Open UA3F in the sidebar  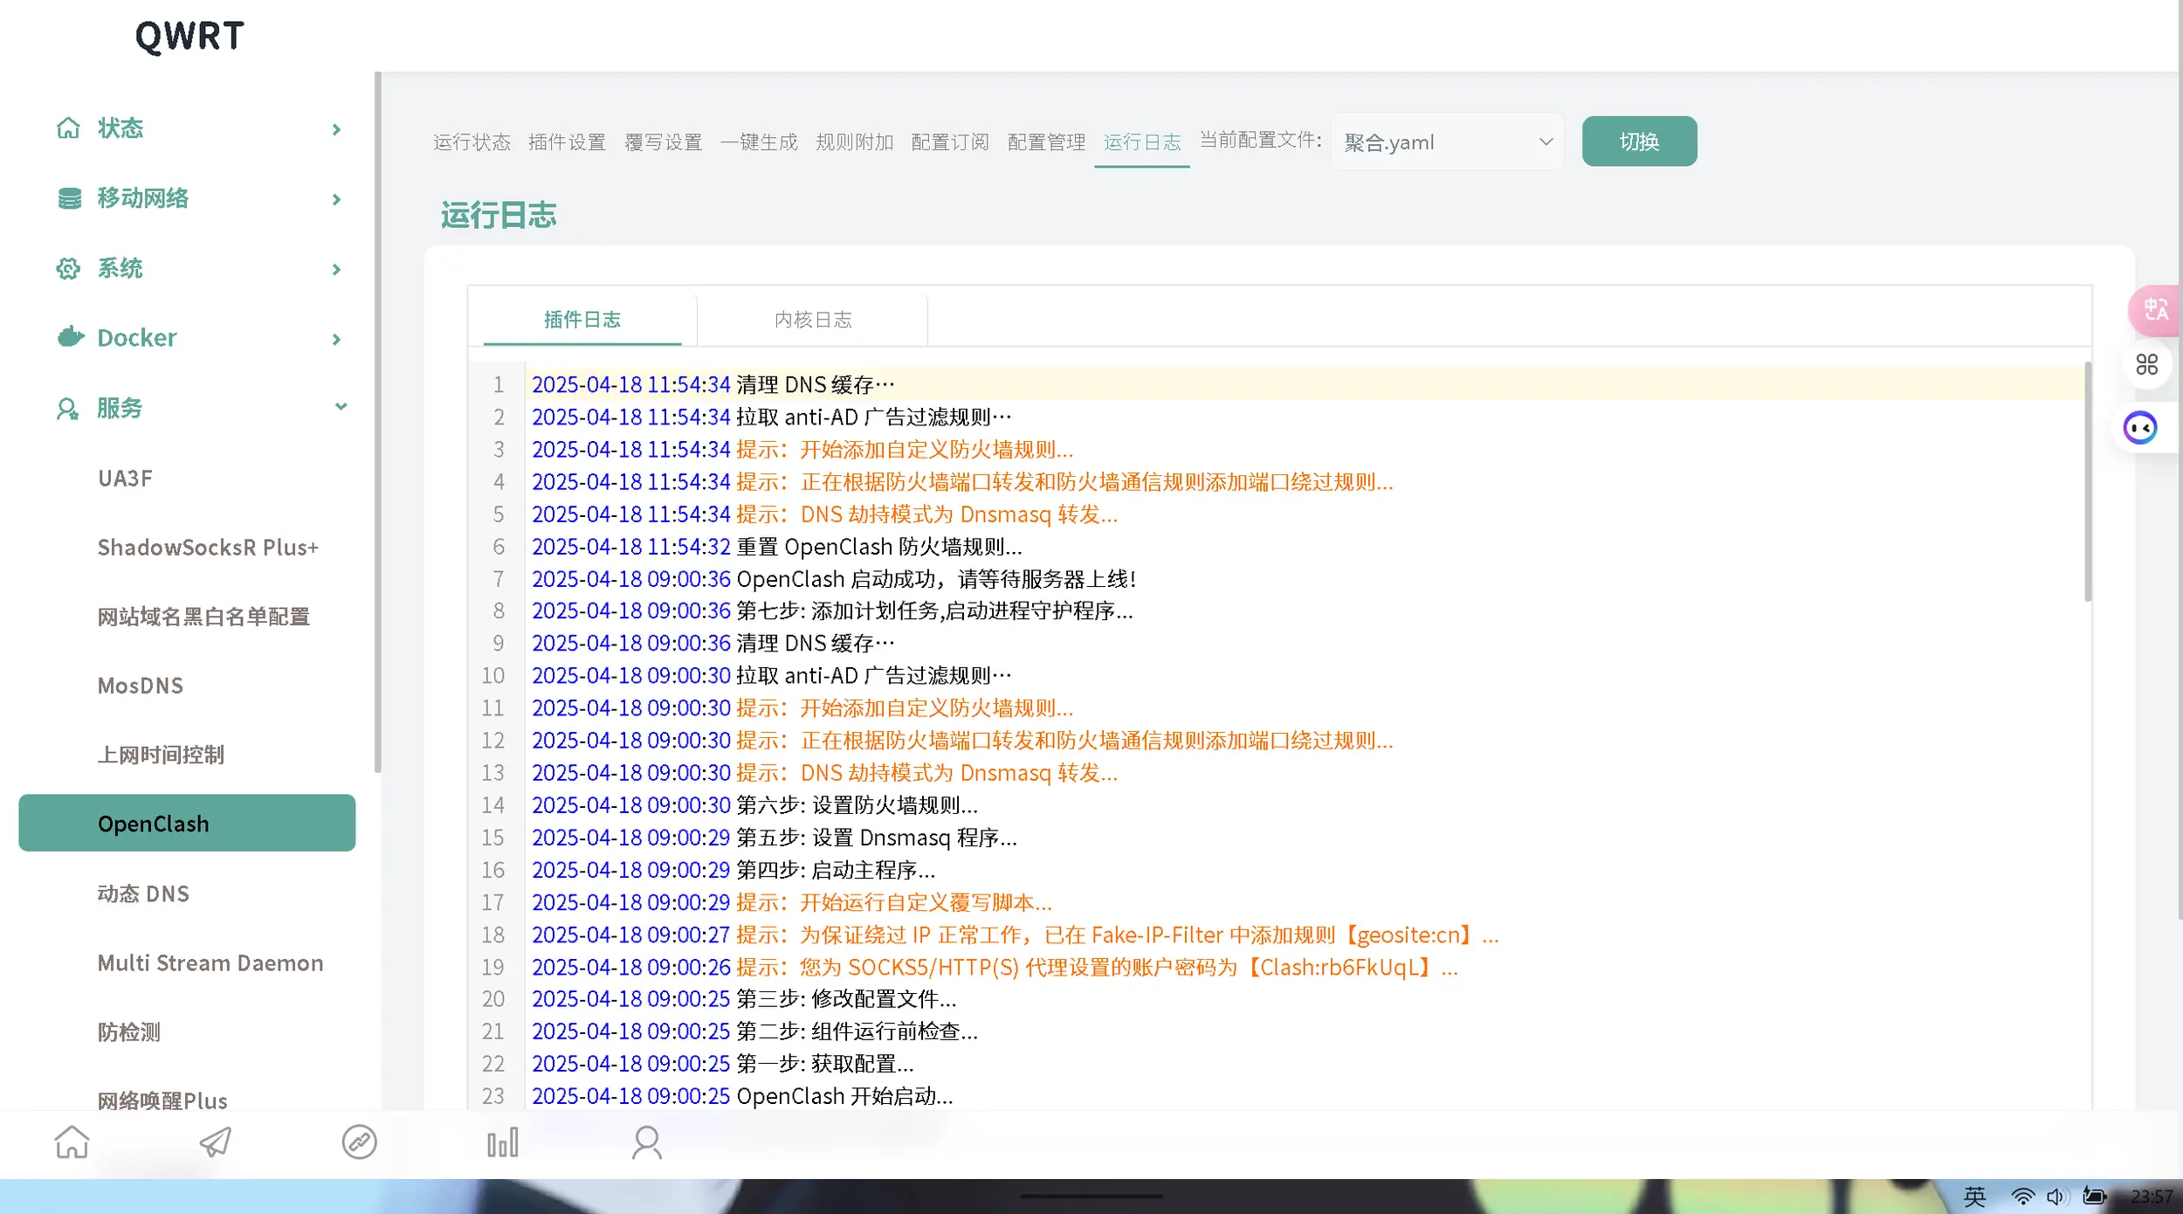125,479
